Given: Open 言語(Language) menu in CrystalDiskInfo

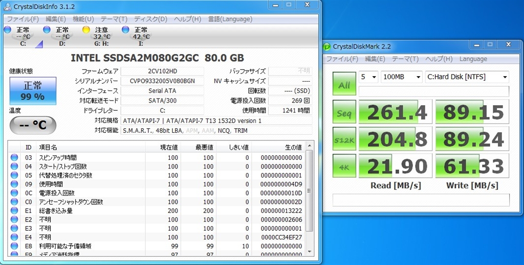Looking at the screenshot, I should [230, 19].
